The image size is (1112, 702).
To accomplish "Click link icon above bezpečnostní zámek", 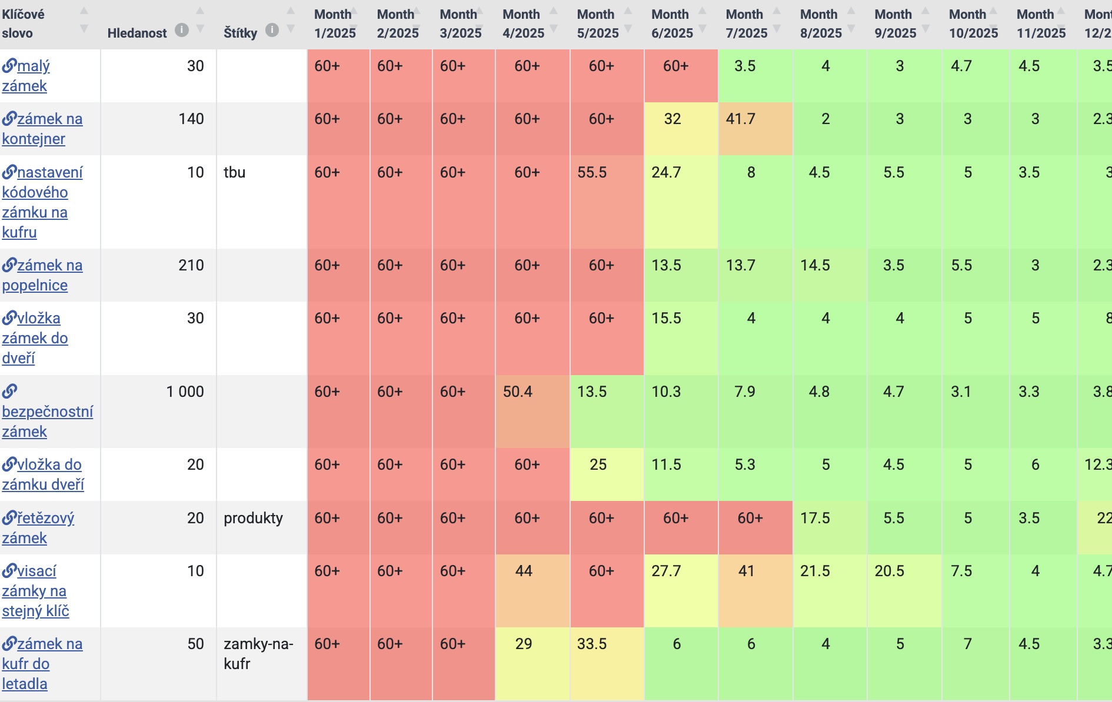I will [x=9, y=391].
